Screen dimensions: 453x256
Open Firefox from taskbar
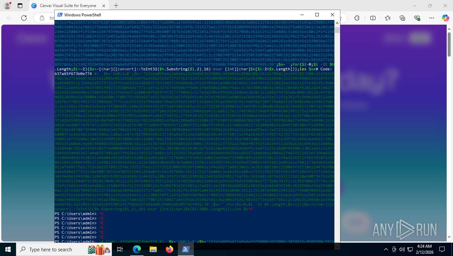click(x=170, y=249)
